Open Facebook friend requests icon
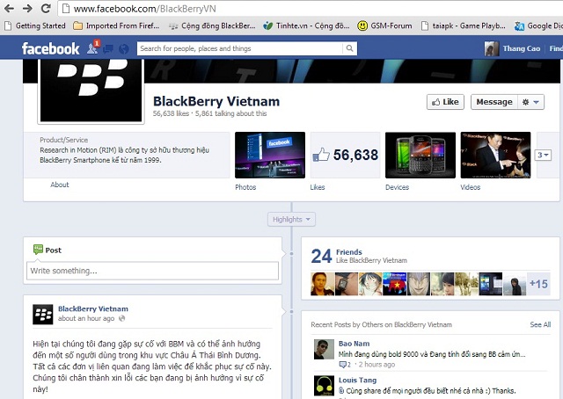 (92, 49)
